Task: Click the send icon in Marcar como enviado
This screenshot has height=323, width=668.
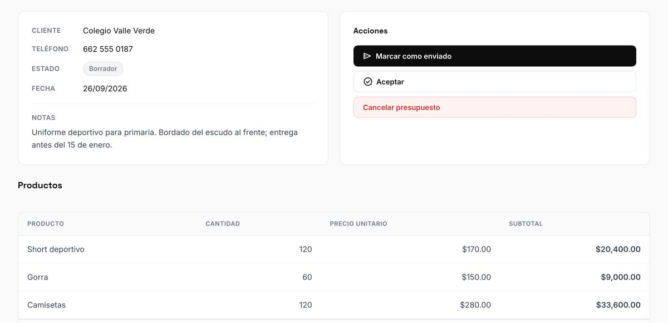Action: pyautogui.click(x=367, y=56)
